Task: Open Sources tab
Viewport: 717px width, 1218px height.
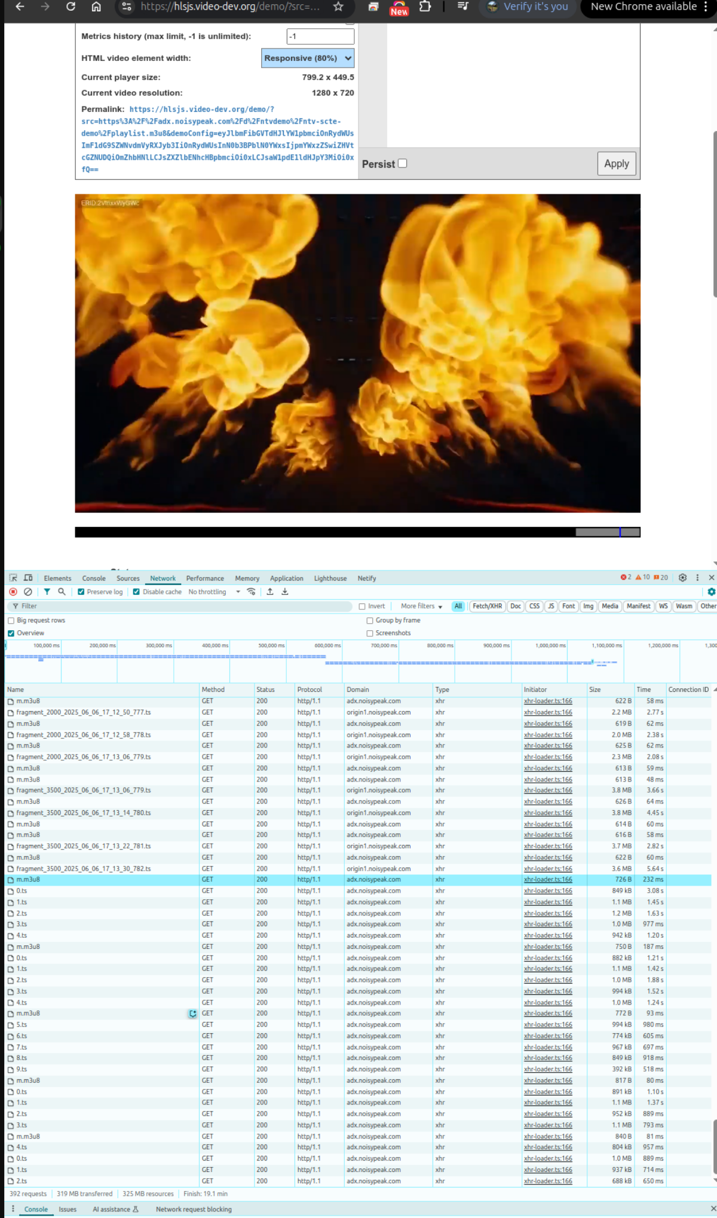Action: (128, 578)
